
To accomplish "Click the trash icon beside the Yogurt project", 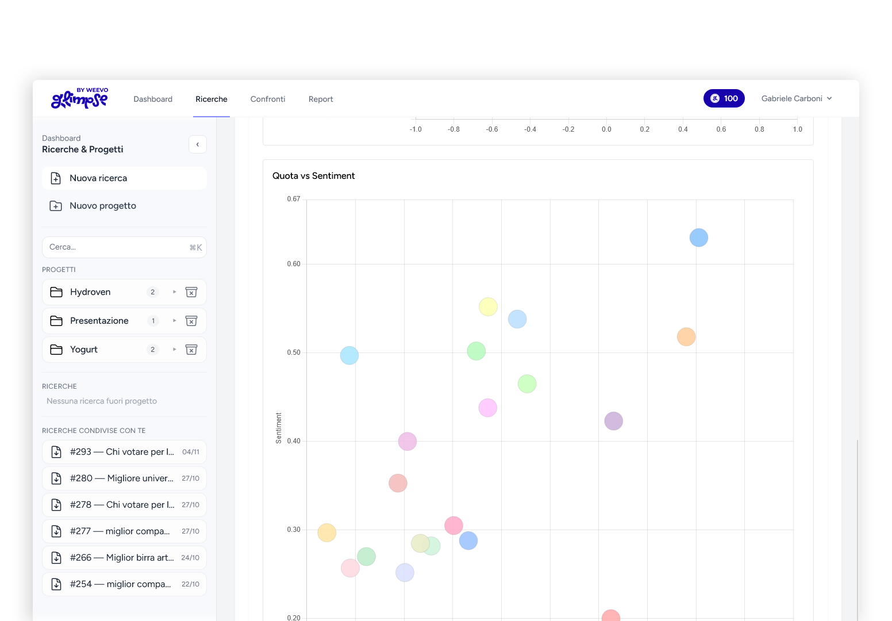I will pos(191,349).
